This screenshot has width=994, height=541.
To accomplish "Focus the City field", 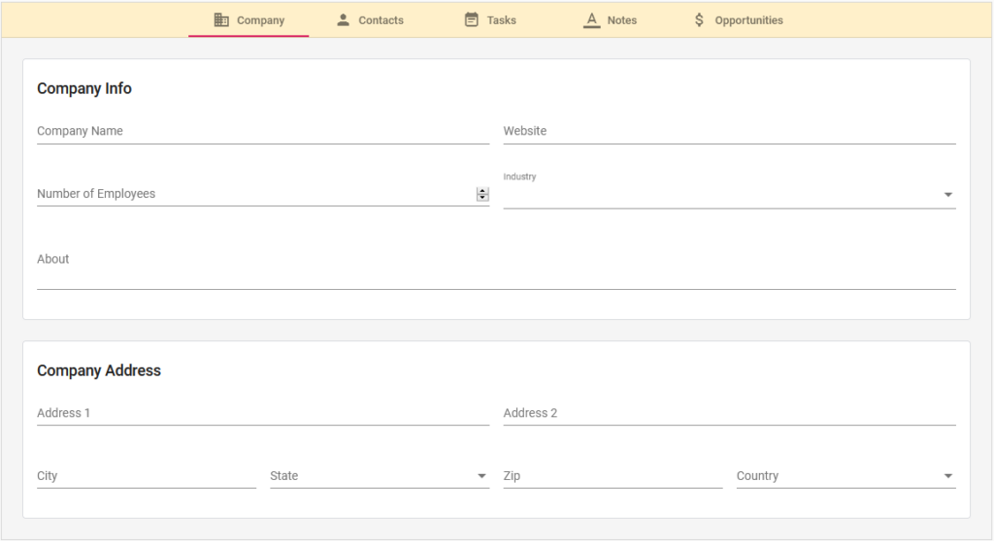I will 147,476.
